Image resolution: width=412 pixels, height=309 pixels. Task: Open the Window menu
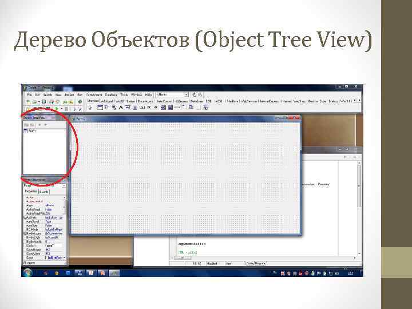coord(136,95)
